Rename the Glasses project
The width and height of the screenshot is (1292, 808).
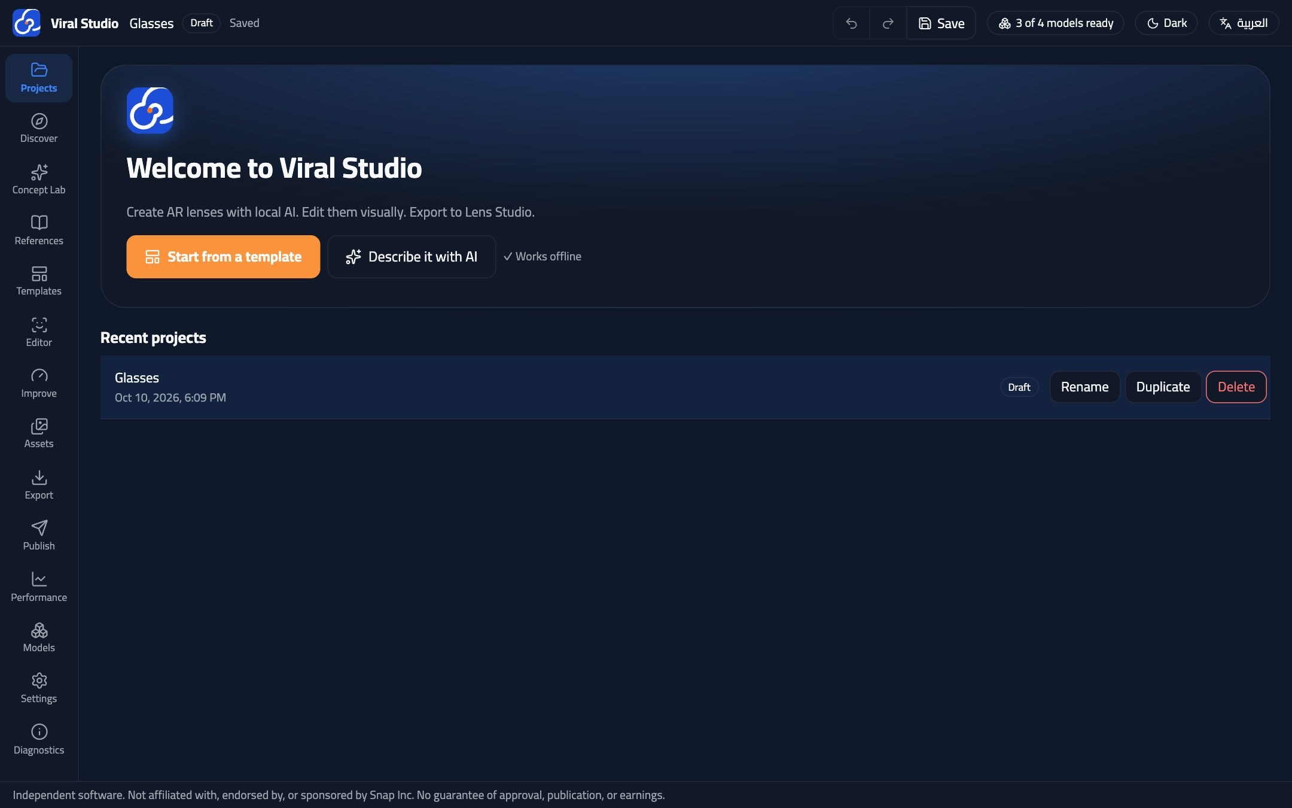pyautogui.click(x=1084, y=387)
